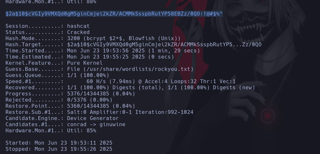Click the Time.Estimated line

point(89,57)
